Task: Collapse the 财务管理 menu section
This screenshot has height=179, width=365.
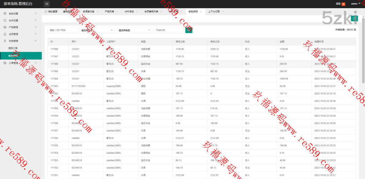Action: (36, 41)
